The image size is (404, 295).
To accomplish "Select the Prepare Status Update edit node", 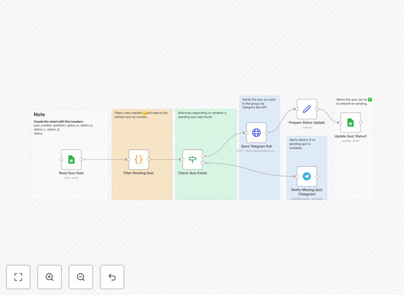I will coord(307,109).
